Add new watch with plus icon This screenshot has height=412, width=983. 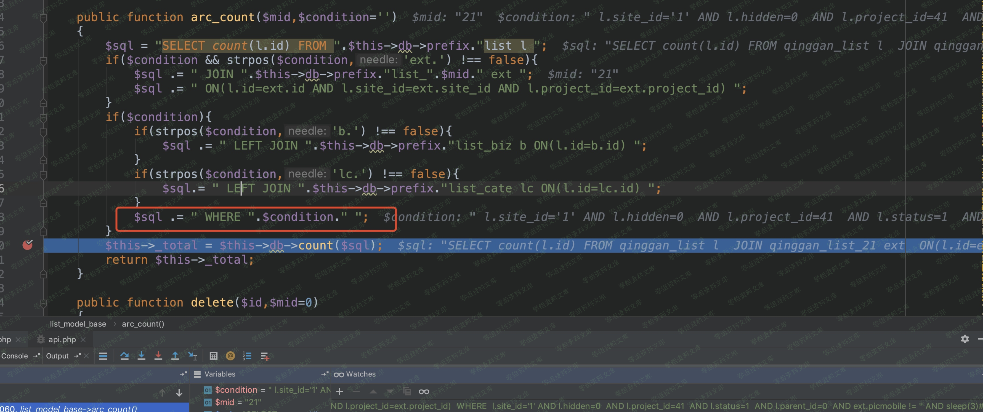point(339,391)
